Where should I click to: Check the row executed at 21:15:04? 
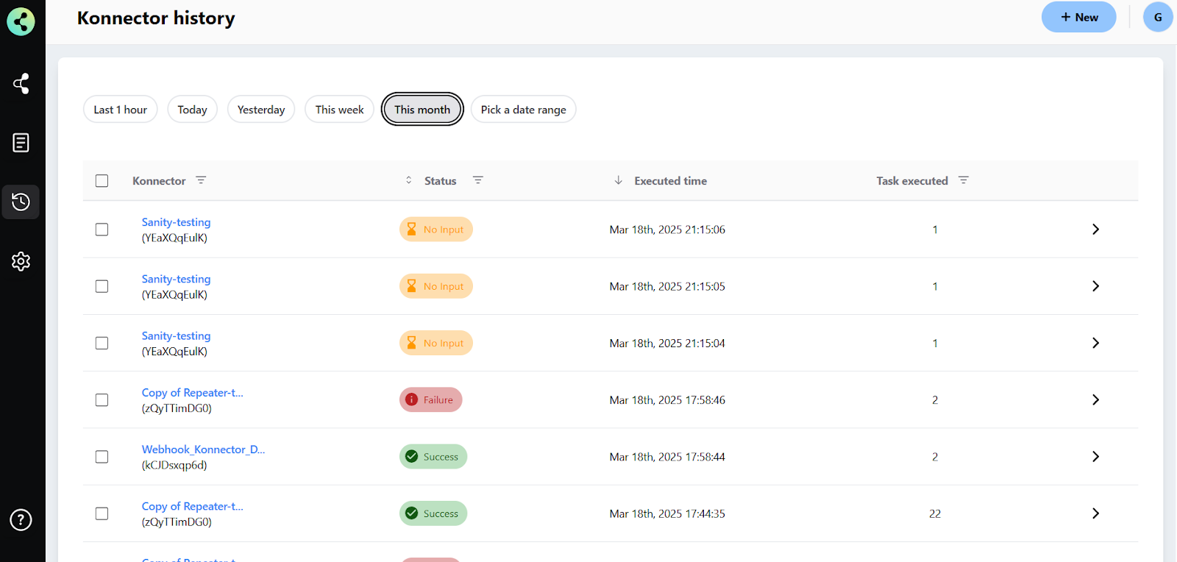[102, 343]
